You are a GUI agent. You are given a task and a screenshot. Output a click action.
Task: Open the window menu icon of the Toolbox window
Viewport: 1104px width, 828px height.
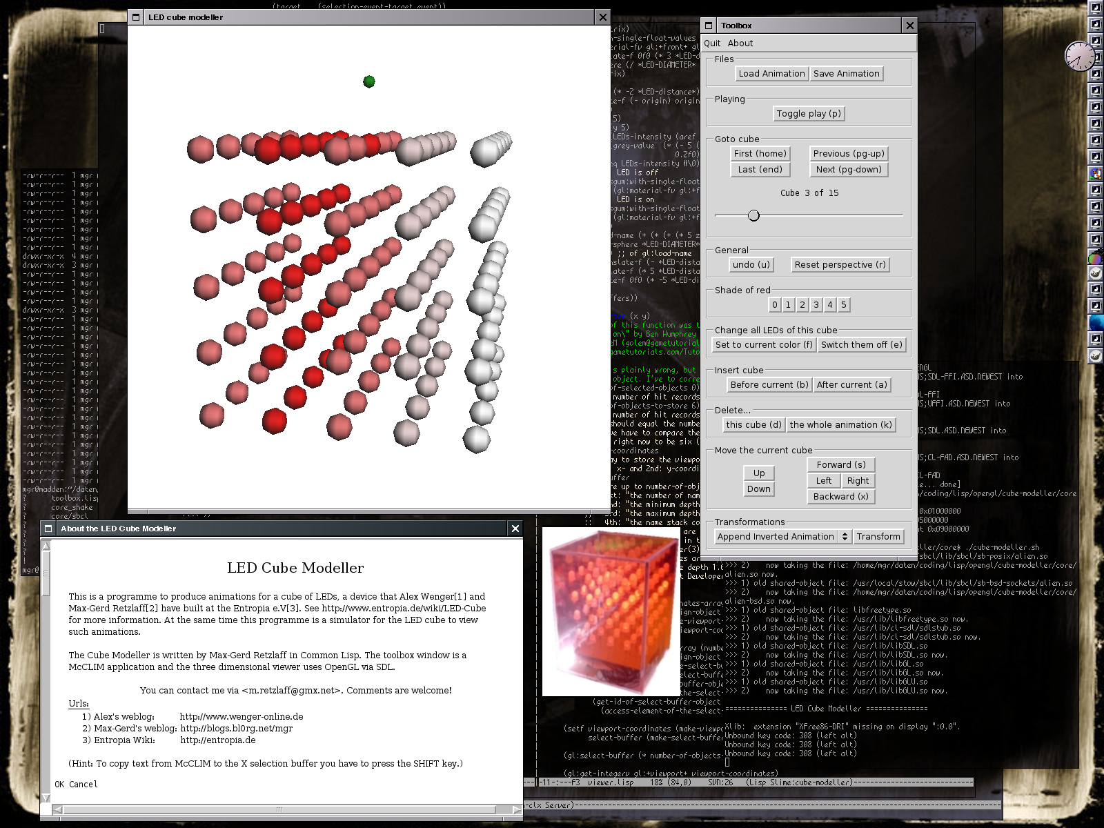tap(709, 26)
